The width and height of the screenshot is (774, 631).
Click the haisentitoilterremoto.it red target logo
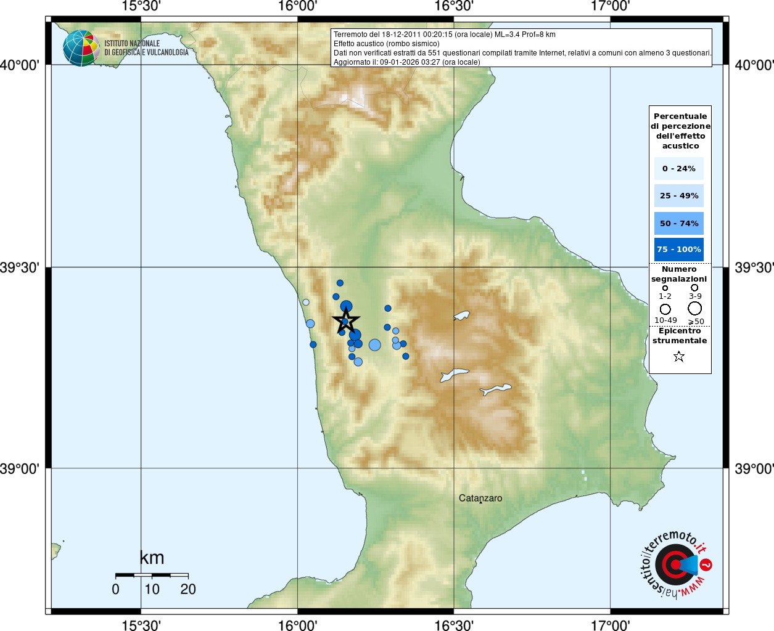coord(675,565)
